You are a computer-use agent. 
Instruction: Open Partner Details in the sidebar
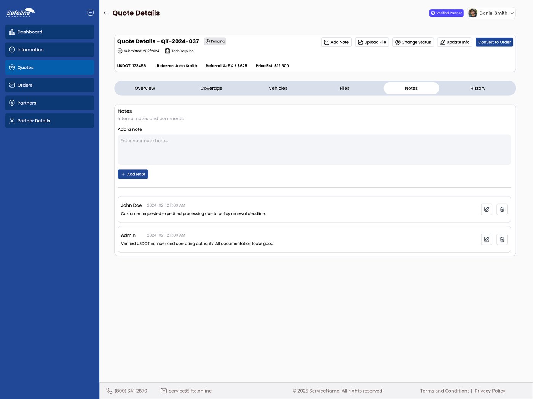coord(49,121)
